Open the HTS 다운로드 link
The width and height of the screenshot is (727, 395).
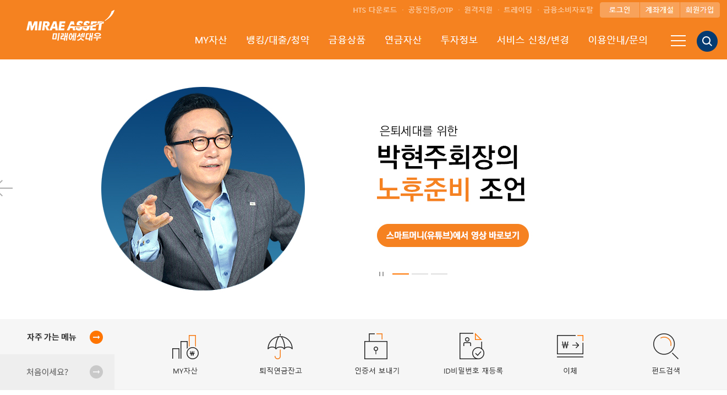click(375, 10)
